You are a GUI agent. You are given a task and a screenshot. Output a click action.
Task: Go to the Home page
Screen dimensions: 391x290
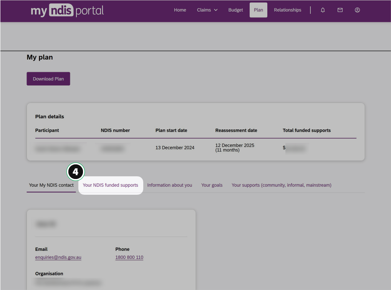click(180, 10)
